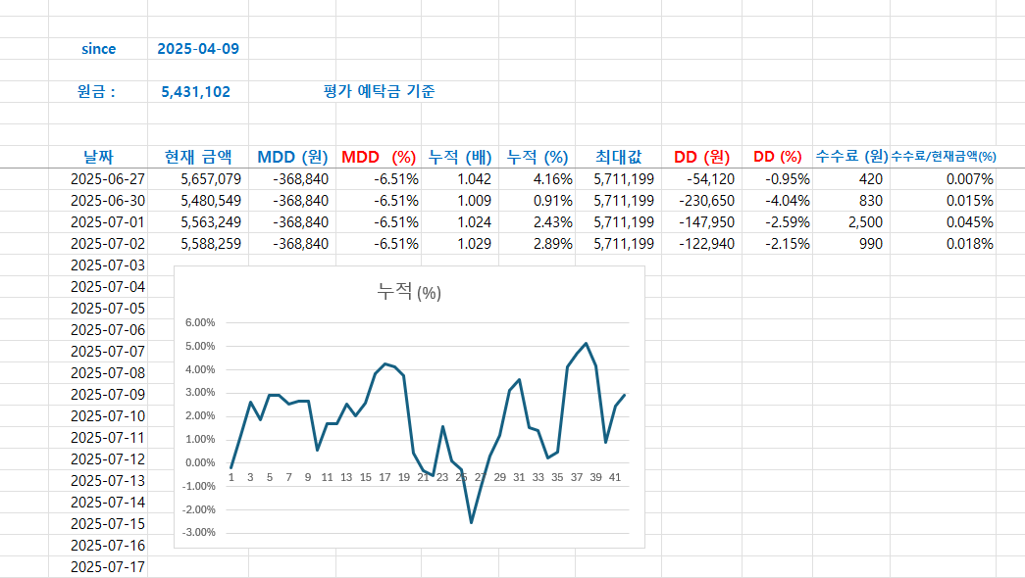
Task: Select the red 'MDD (%)' column header
Action: click(x=379, y=157)
